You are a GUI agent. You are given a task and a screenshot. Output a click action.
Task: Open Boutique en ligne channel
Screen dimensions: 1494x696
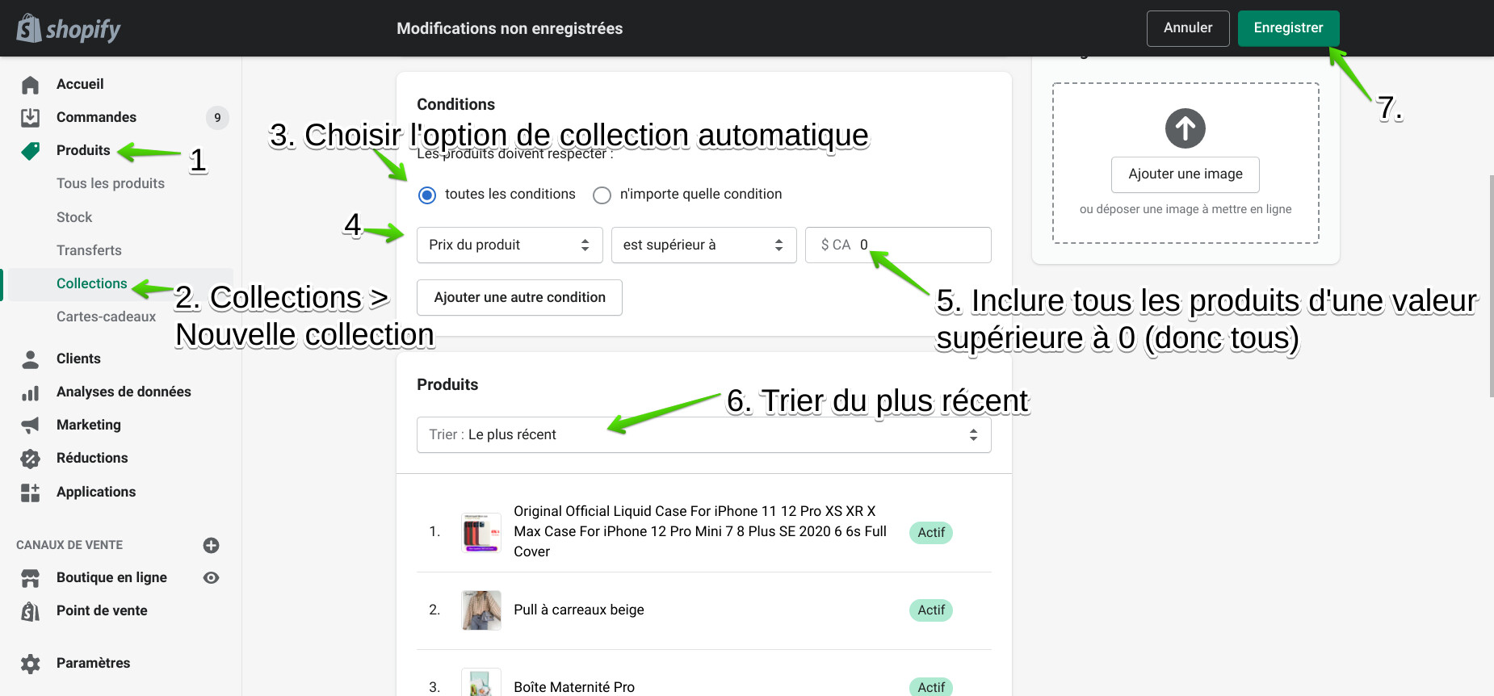(x=111, y=577)
